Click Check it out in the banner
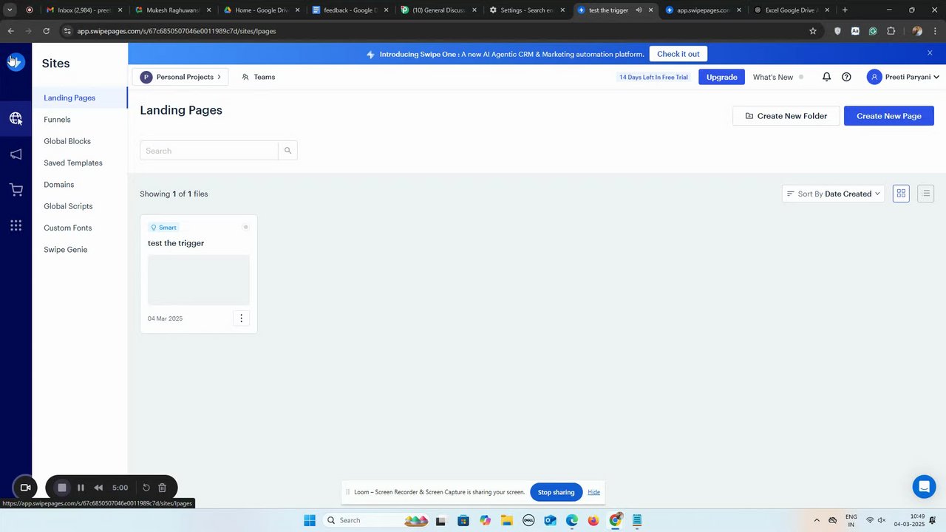The image size is (946, 532). click(x=678, y=54)
